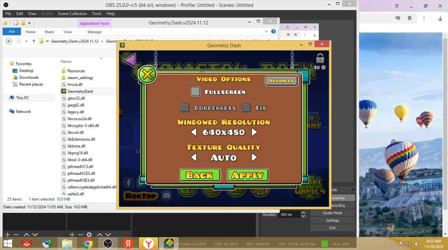Remove the scene with the OBS minus icon
The image size is (448, 250).
(x=16, y=235)
